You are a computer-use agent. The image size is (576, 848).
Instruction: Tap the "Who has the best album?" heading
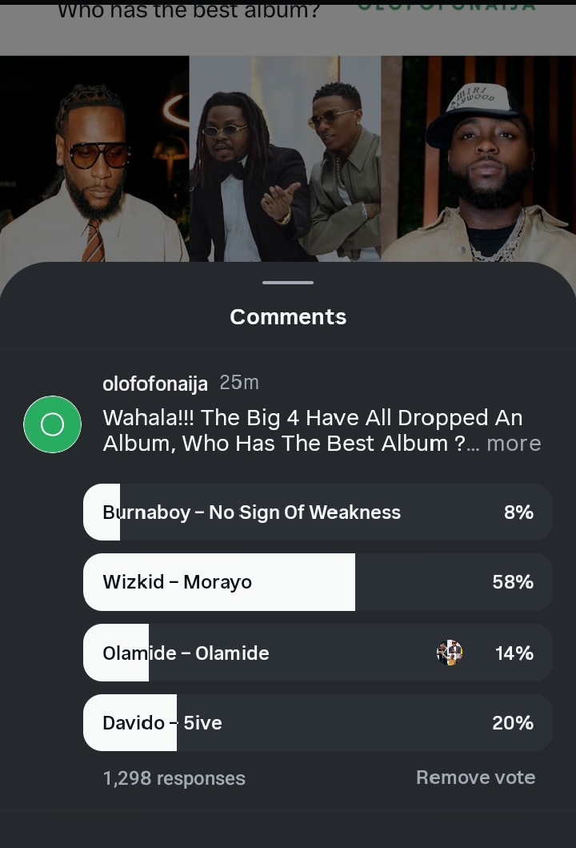[x=189, y=10]
